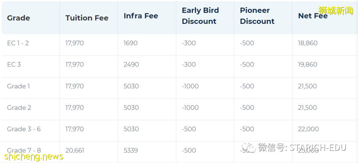
Task: Select the Net Fee column header
Action: [313, 16]
